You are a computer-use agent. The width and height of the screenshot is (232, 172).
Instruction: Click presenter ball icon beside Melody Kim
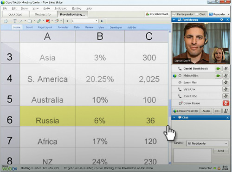174,76
